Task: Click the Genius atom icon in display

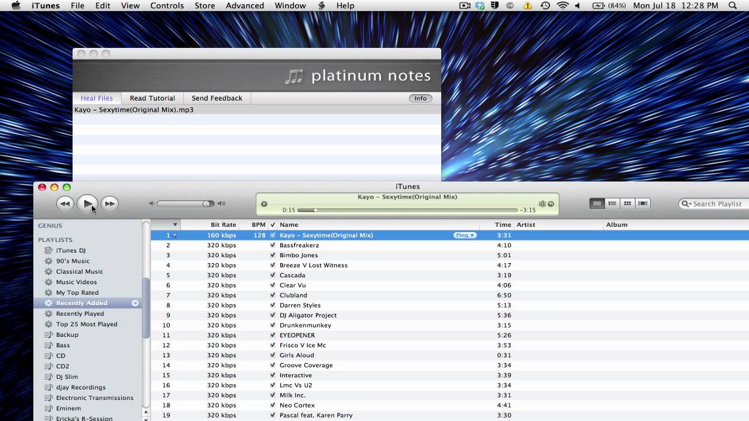Action: coord(542,204)
